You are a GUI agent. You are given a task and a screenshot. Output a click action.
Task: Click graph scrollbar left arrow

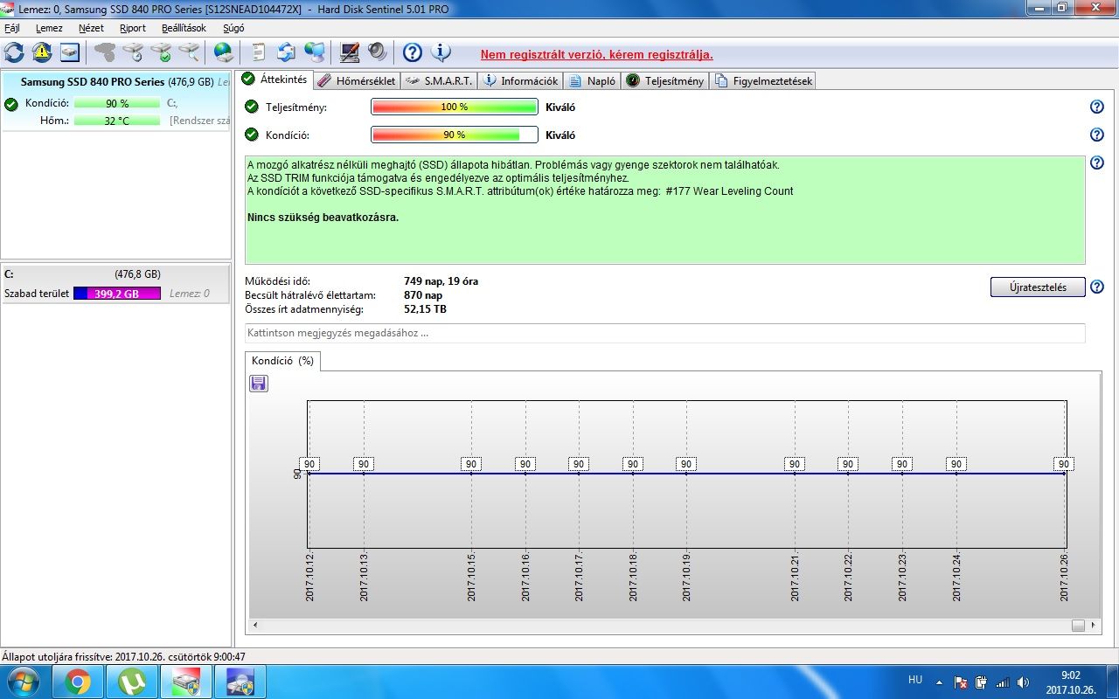255,626
